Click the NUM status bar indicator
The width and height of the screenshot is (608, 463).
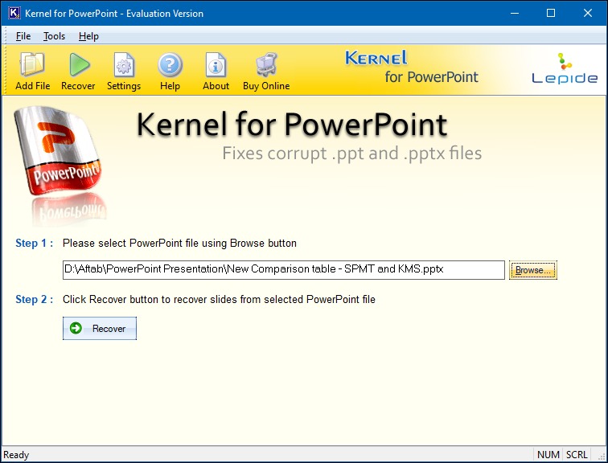coord(548,454)
